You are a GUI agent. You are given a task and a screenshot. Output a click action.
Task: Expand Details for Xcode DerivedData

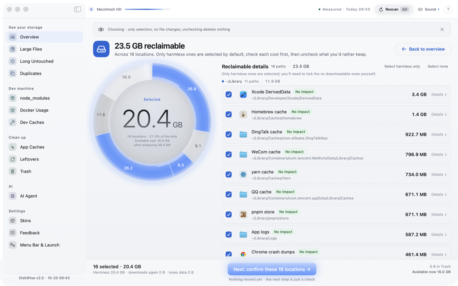(x=439, y=95)
